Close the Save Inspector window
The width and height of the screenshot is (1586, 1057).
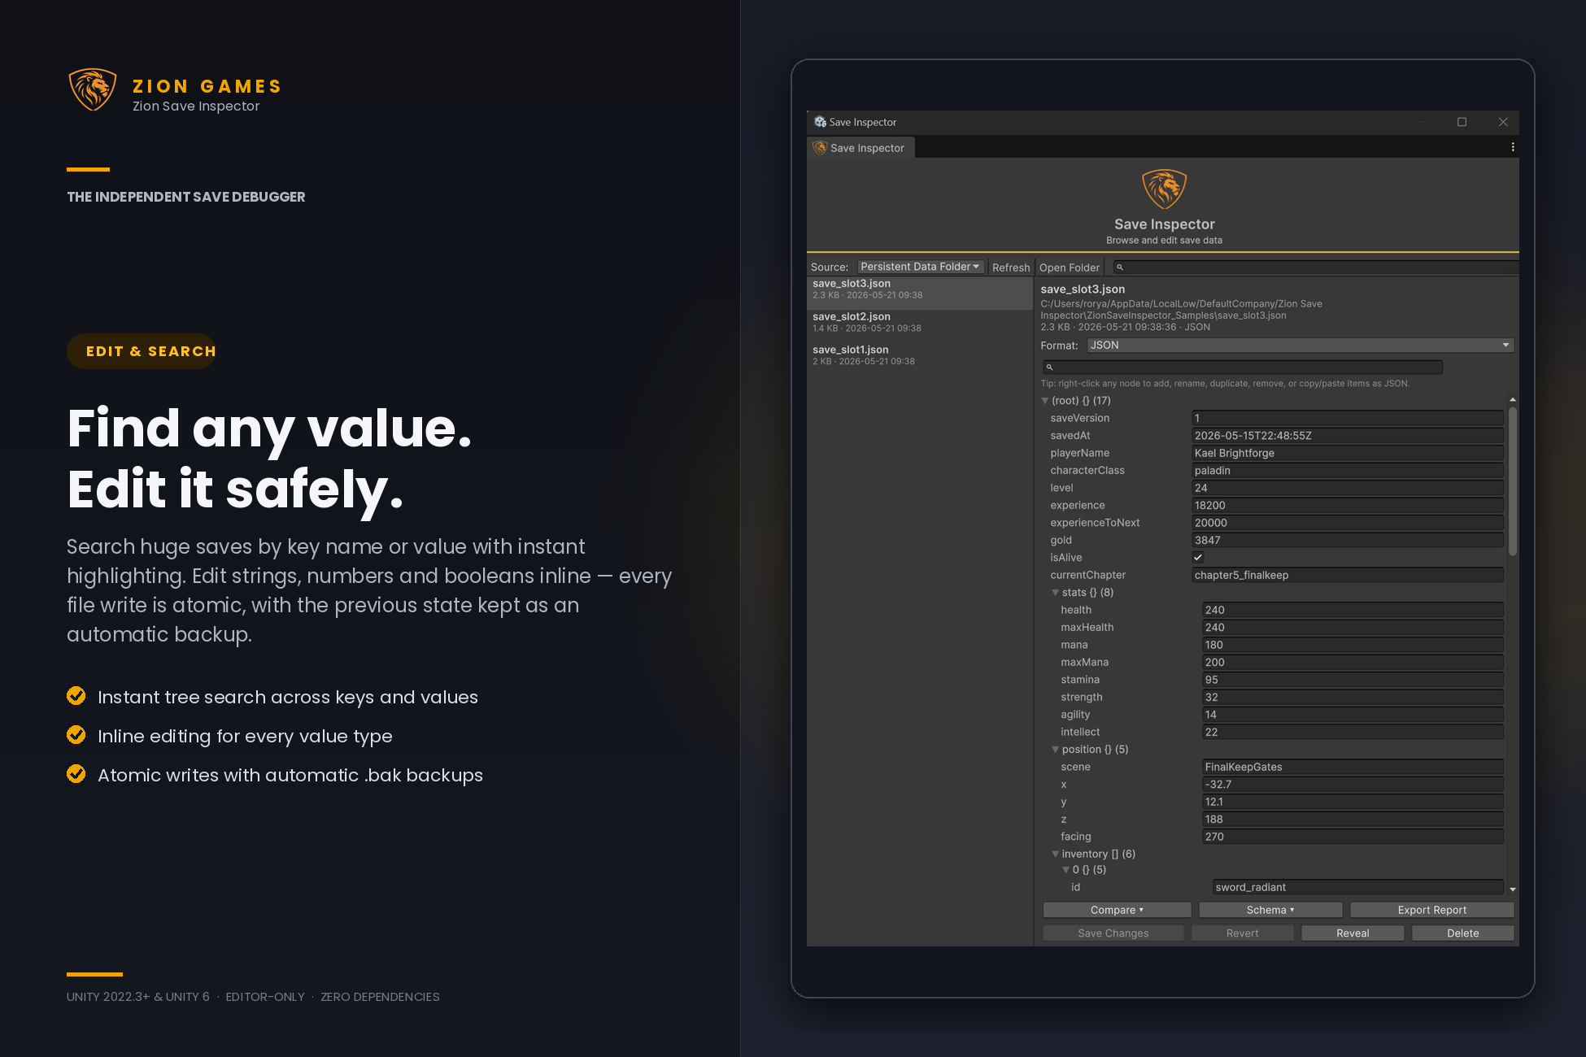[x=1503, y=122]
